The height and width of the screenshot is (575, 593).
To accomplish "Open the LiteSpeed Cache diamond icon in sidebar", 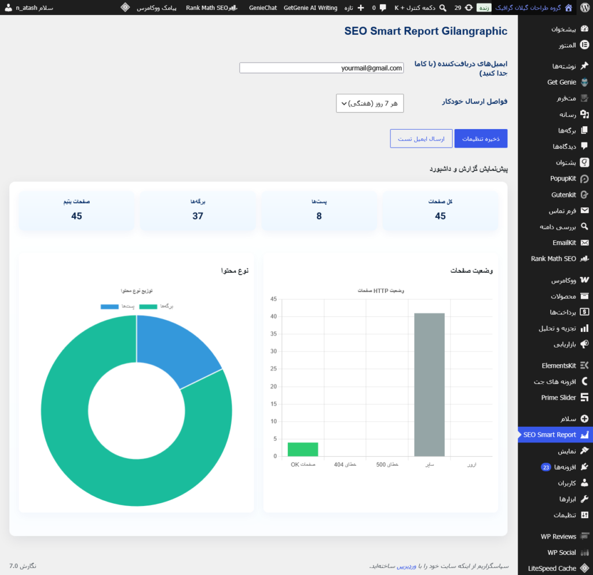I will tap(584, 568).
